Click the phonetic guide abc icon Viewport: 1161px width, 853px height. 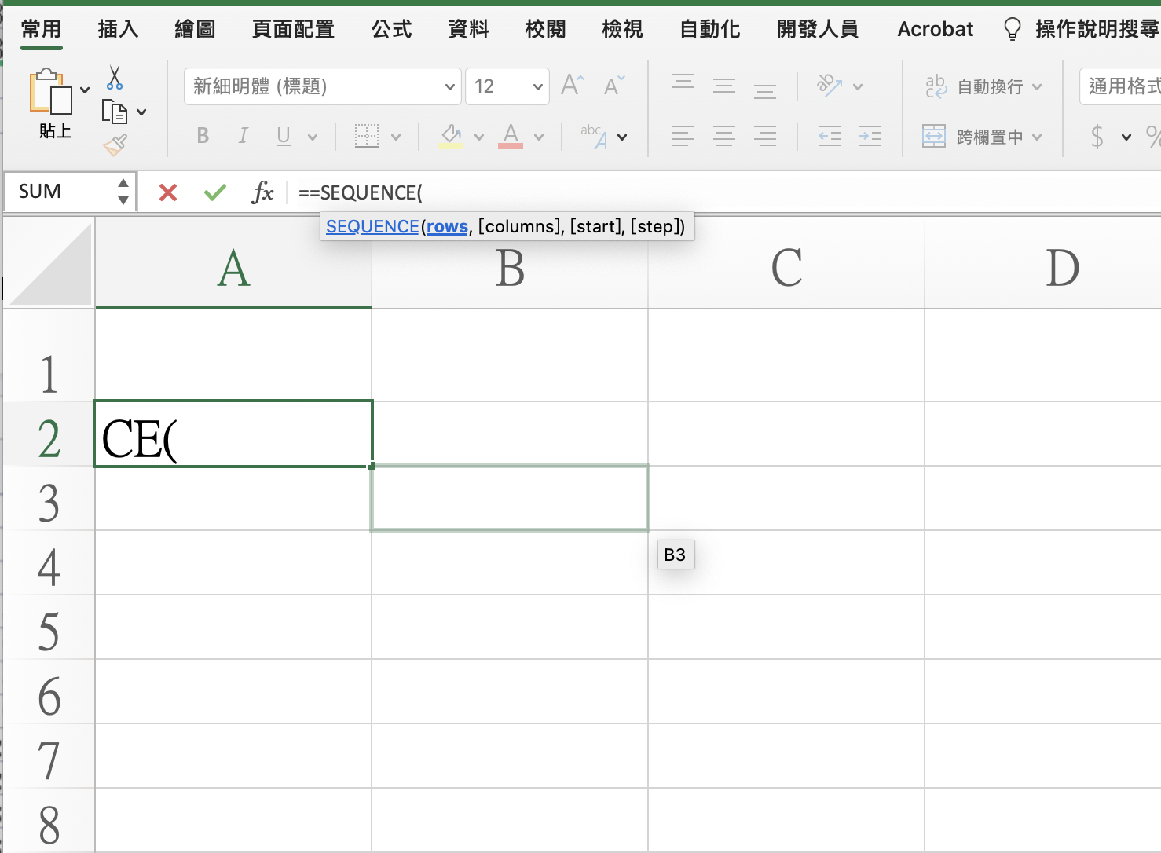pos(595,136)
